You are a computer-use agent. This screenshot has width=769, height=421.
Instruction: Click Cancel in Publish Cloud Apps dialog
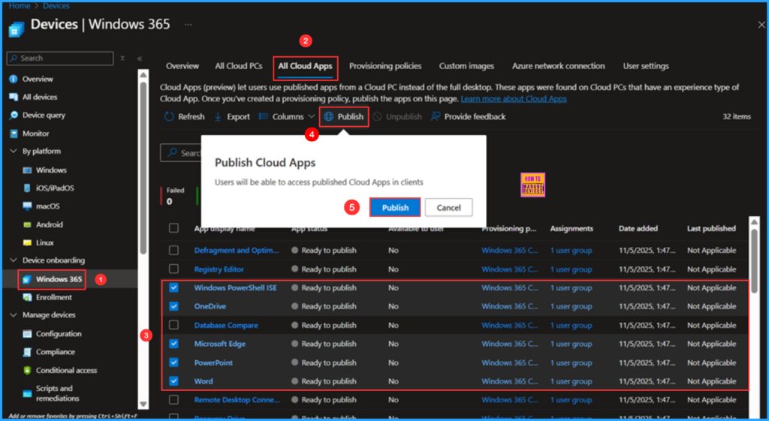coord(449,207)
